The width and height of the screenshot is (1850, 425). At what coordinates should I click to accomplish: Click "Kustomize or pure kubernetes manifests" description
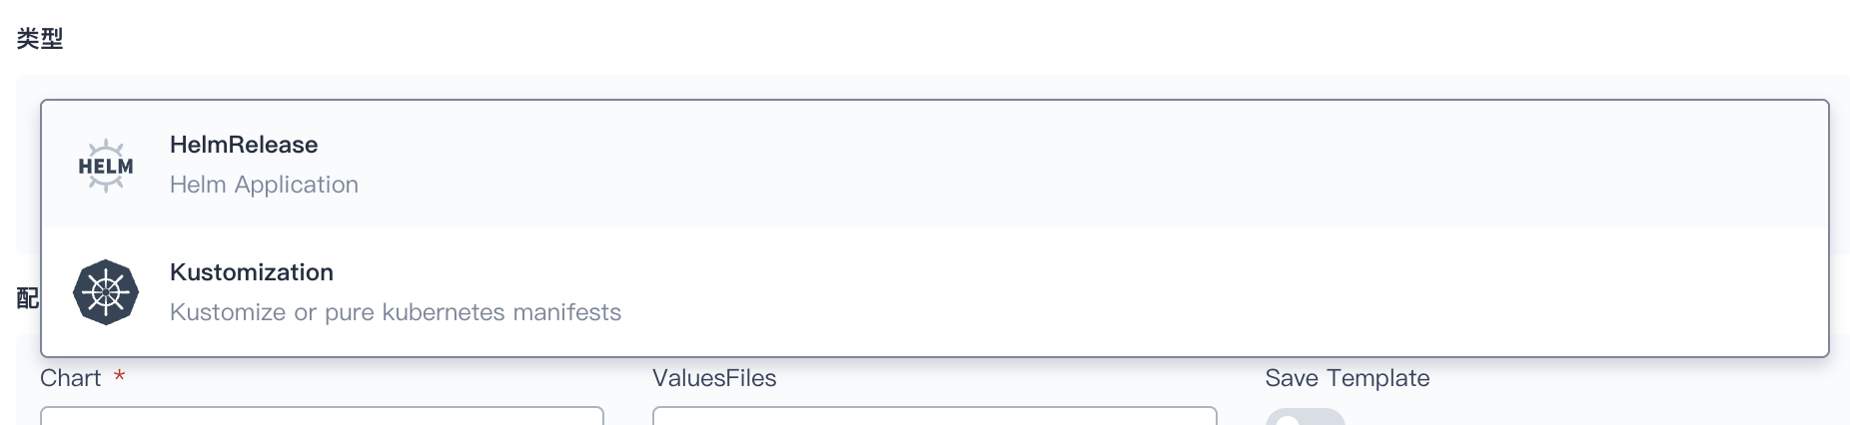coord(396,312)
